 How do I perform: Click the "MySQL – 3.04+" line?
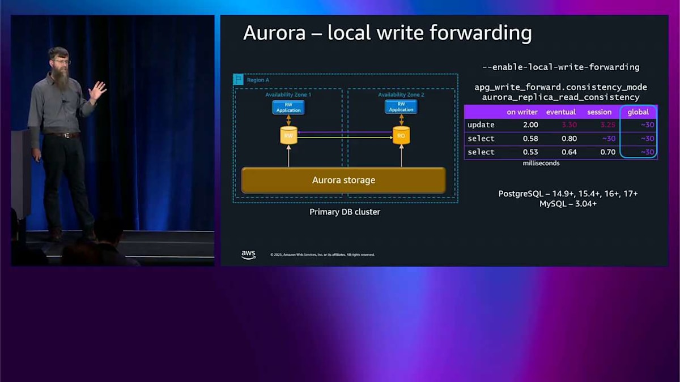(x=568, y=204)
